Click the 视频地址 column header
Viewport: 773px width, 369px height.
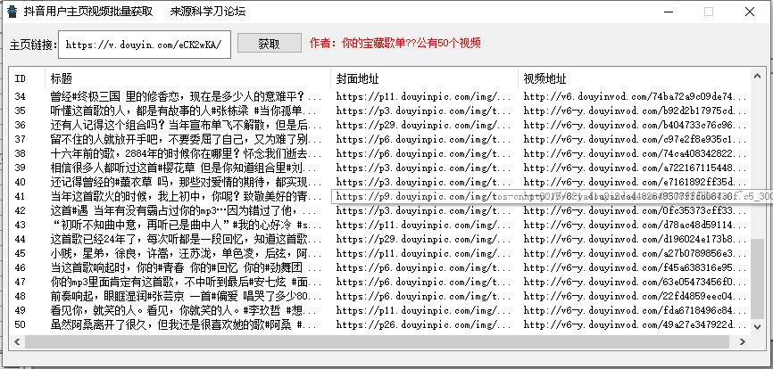click(x=634, y=78)
